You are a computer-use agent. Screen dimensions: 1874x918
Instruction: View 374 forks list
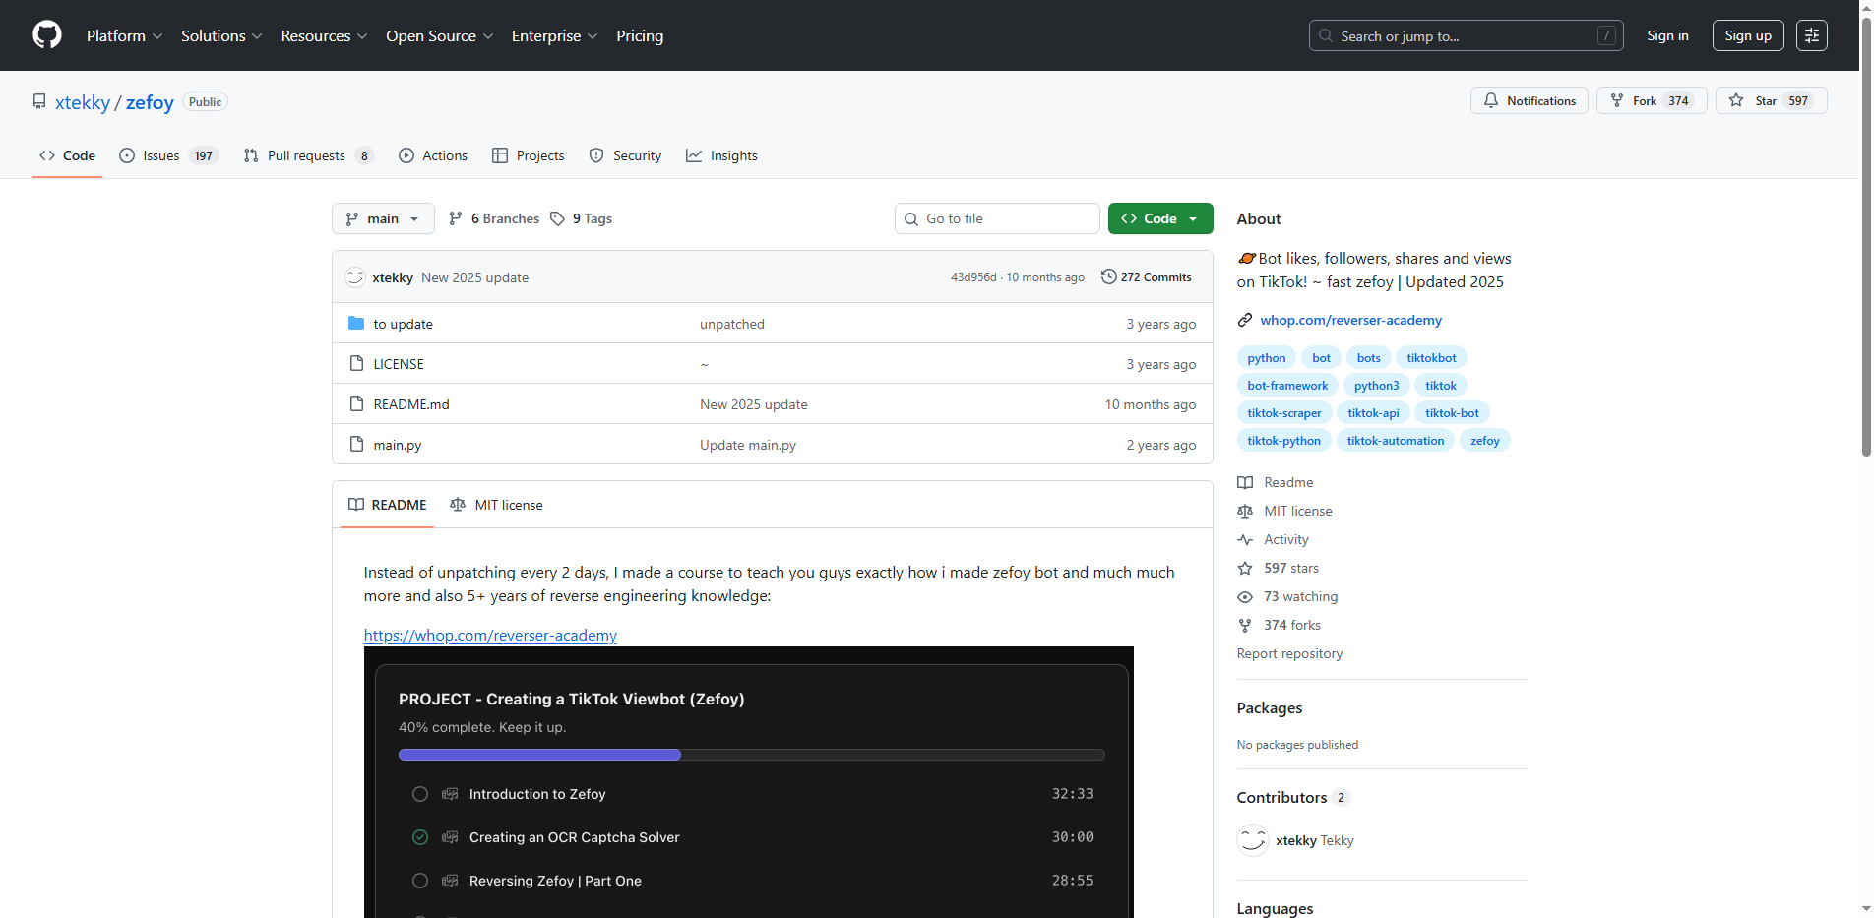pos(1292,625)
